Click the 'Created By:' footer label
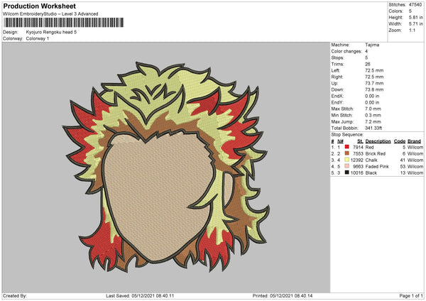 click(15, 296)
